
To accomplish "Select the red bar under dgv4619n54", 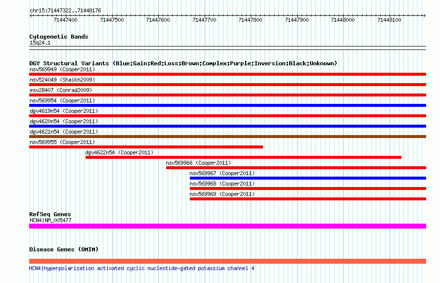I will pyautogui.click(x=227, y=116).
